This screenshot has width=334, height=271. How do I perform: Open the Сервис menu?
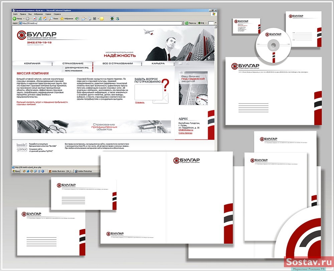(x=48, y=14)
